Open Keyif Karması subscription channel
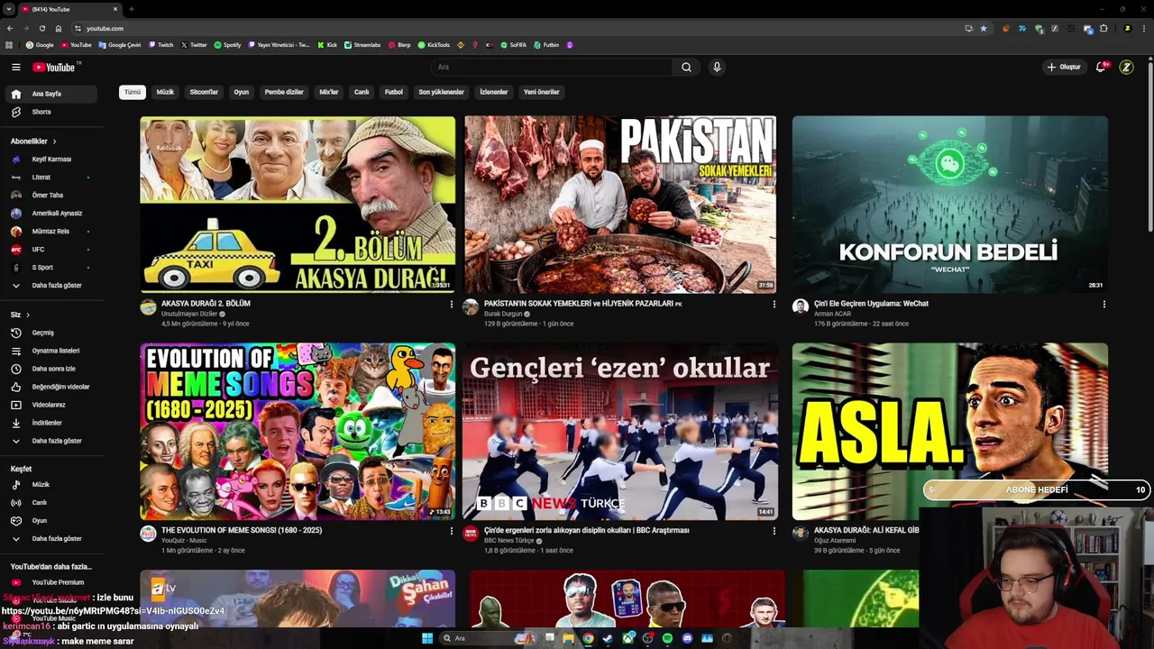This screenshot has height=649, width=1154. [x=51, y=160]
